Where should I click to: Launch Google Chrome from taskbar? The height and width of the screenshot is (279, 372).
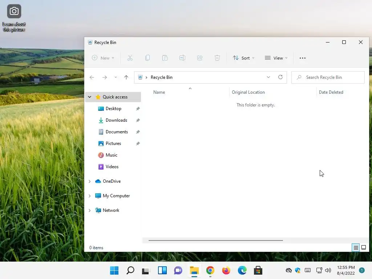tap(210, 270)
